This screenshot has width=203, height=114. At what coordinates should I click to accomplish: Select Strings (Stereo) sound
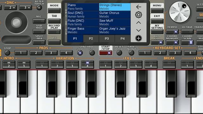115,7
